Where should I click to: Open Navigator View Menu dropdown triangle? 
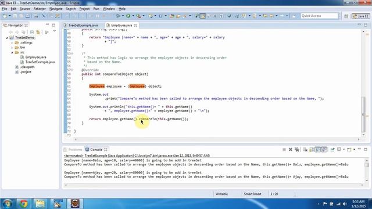coord(54,31)
